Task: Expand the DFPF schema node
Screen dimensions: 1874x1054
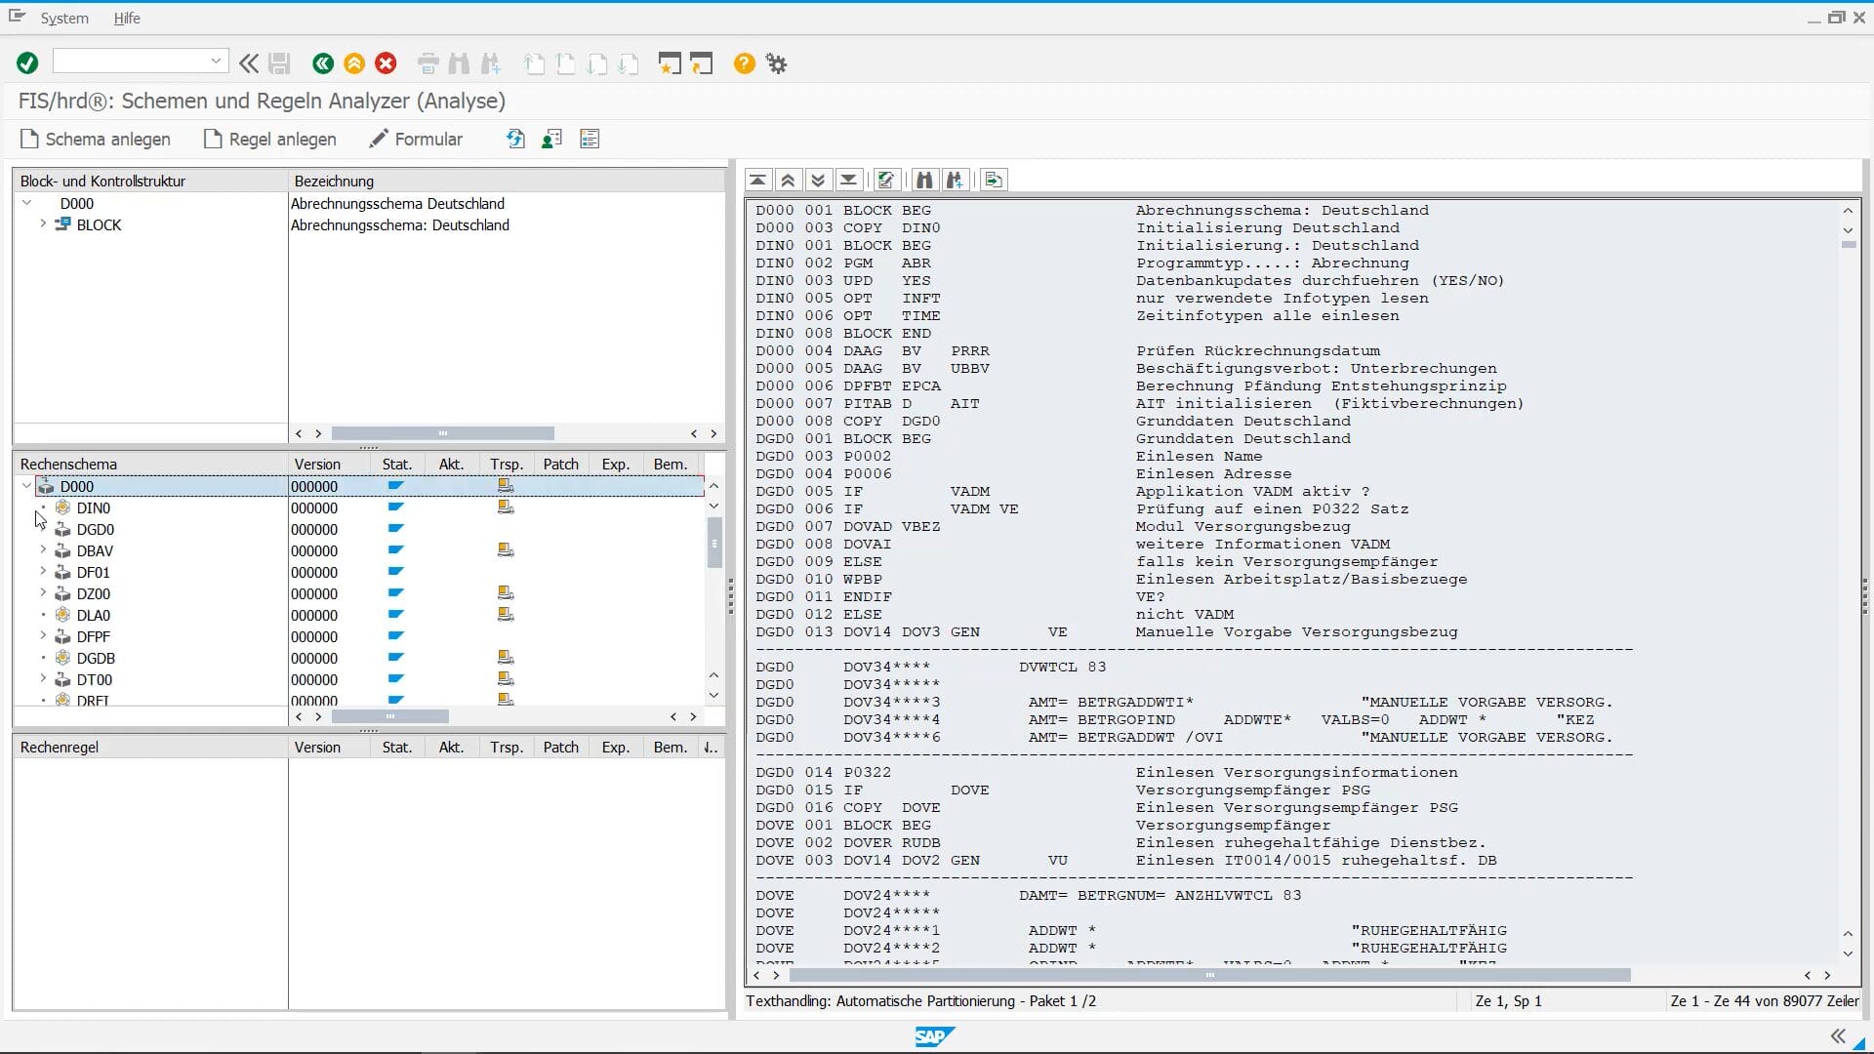Action: 43,636
